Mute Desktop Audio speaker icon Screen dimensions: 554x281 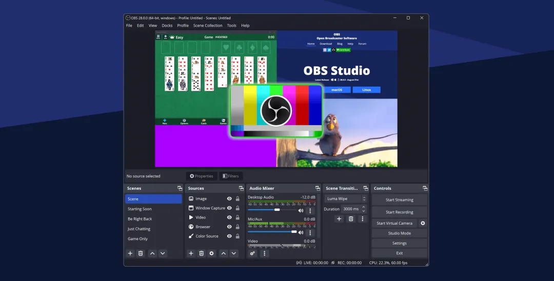coord(301,211)
